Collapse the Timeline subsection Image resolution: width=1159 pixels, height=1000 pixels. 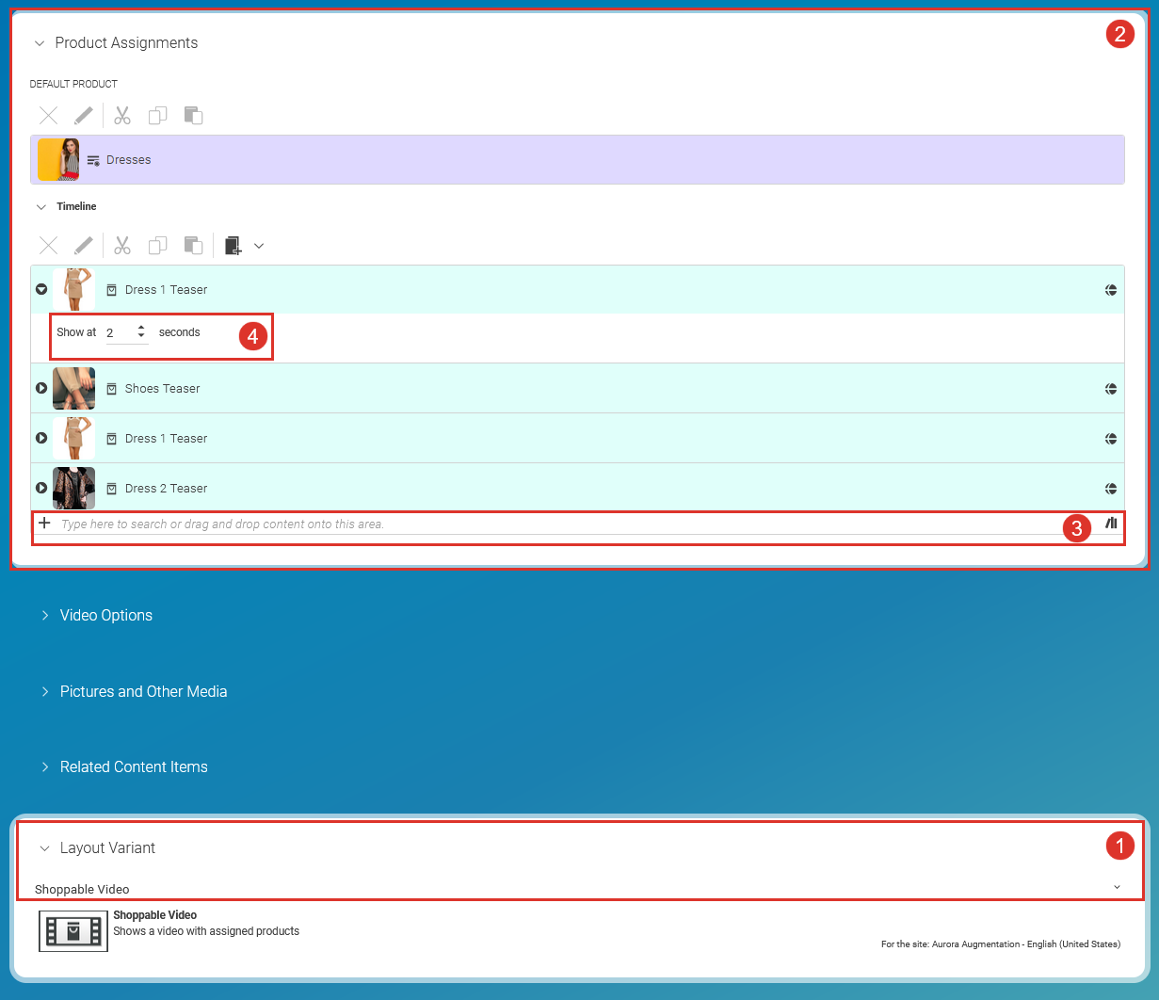40,206
